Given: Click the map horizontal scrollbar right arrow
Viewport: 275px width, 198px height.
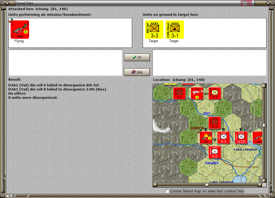Looking at the screenshot, I should [x=260, y=185].
